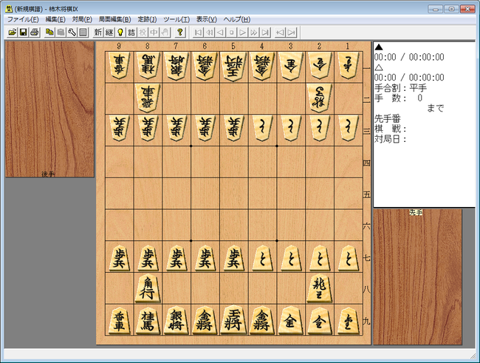Click the 手合割：平手 line

[x=400, y=88]
